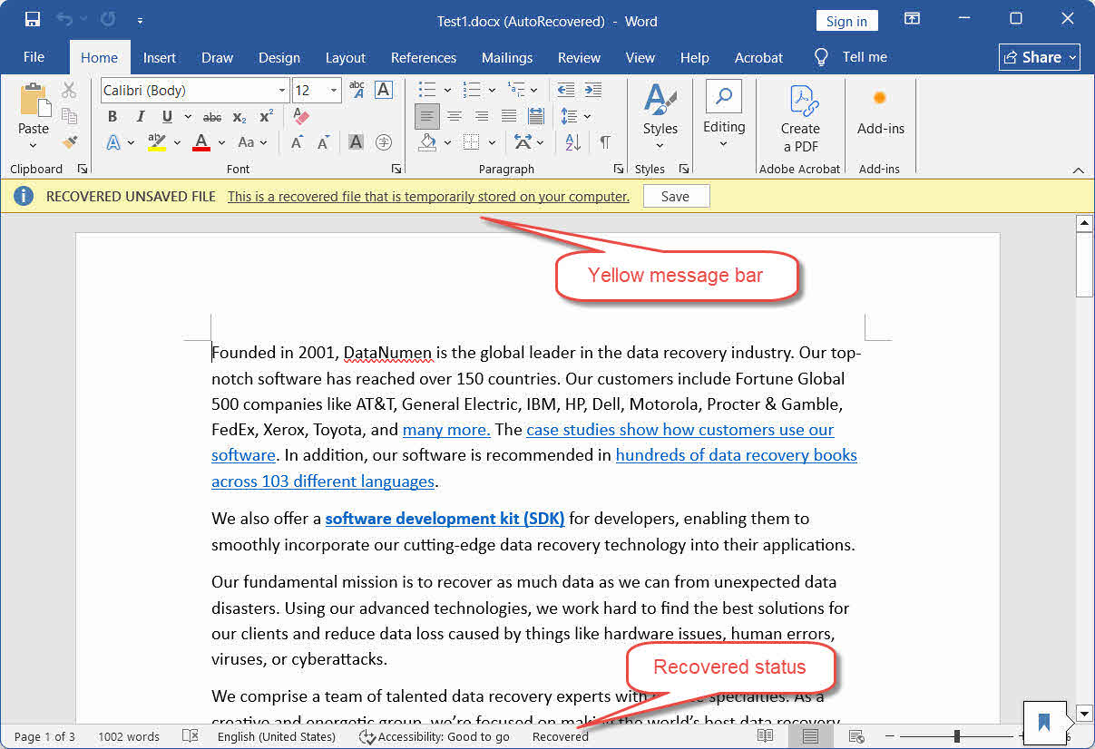Toggle Bold formatting
1095x749 pixels.
112,117
